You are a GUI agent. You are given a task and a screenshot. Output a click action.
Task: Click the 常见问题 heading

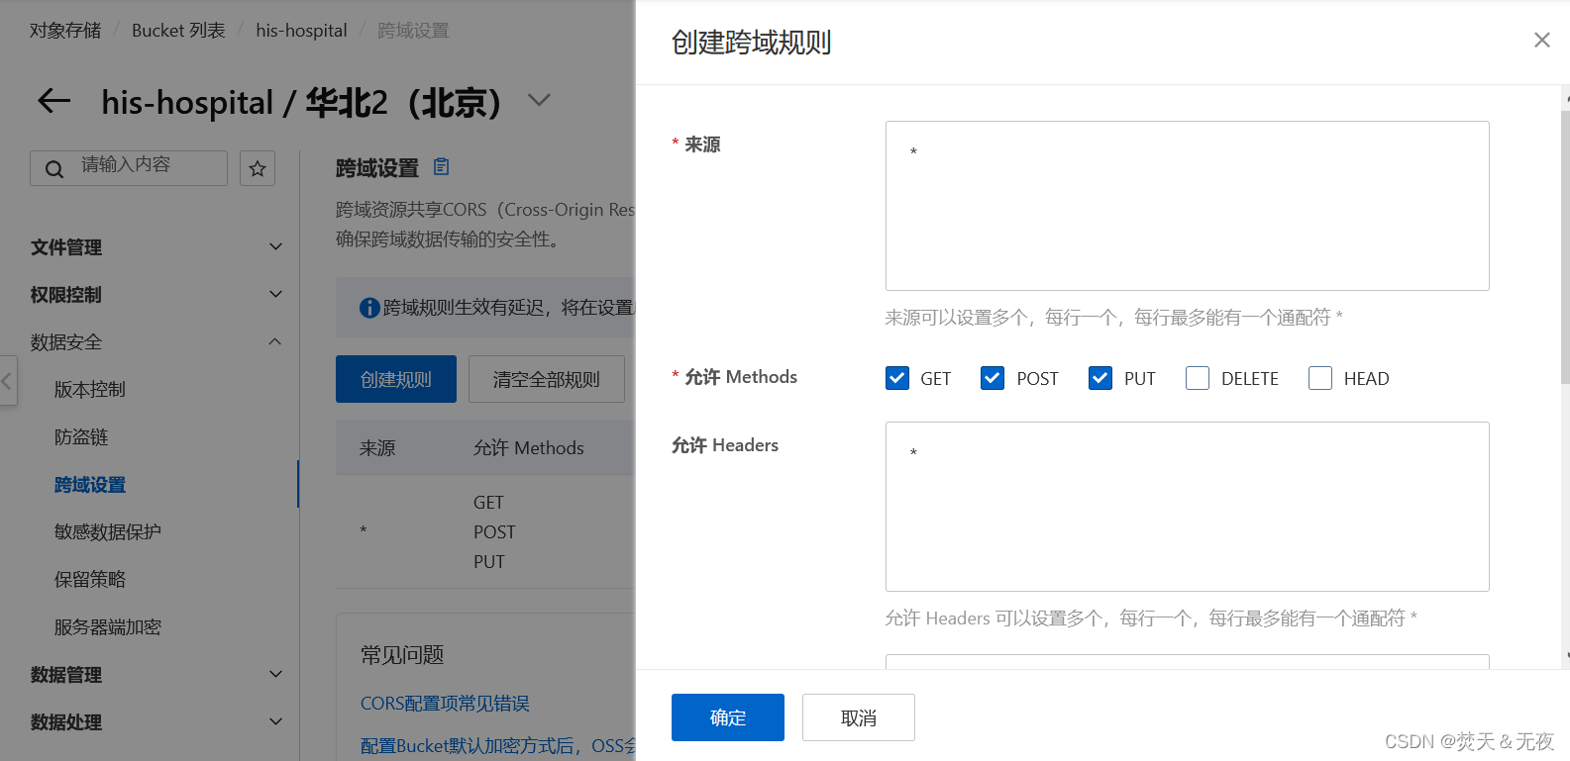click(402, 654)
